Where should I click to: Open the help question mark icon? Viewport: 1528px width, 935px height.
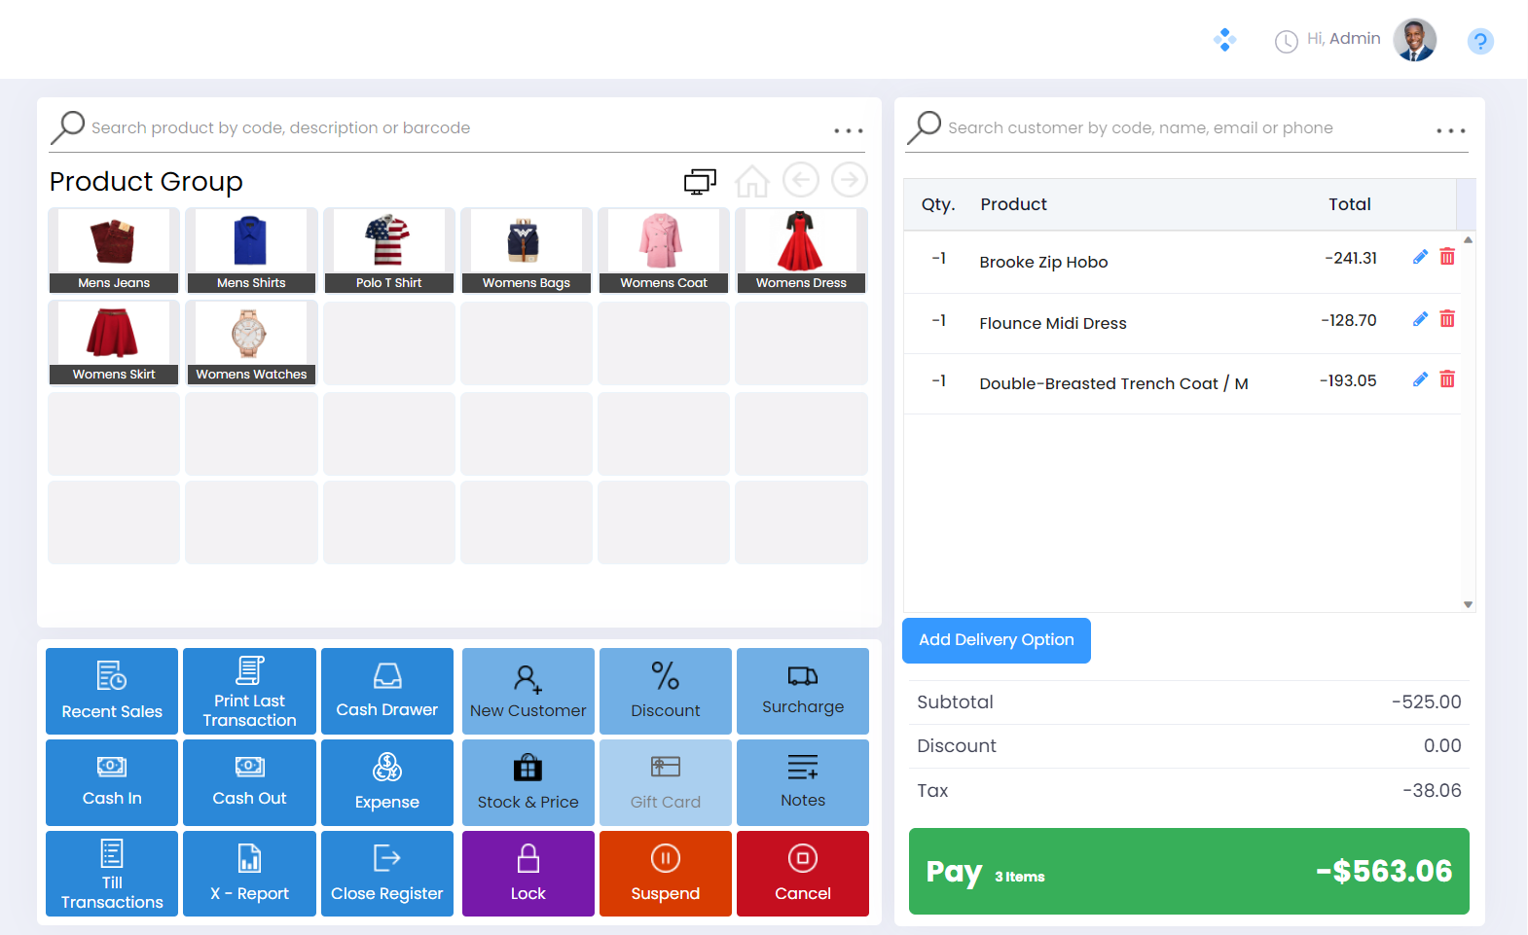(x=1479, y=41)
